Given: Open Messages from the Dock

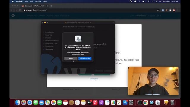Looking at the screenshot, I should coord(36,103).
